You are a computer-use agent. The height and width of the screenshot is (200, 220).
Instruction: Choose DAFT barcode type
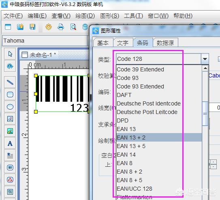159,95
